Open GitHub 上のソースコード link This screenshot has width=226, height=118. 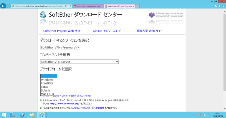[x=107, y=31]
